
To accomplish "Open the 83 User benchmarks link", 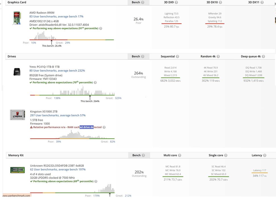I will click(56, 16).
